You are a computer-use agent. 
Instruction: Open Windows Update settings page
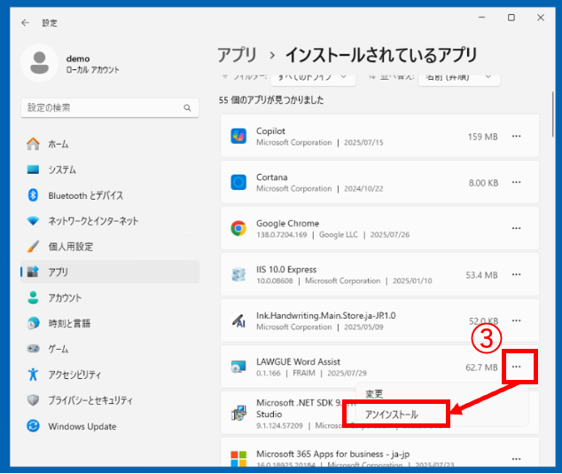[x=82, y=426]
